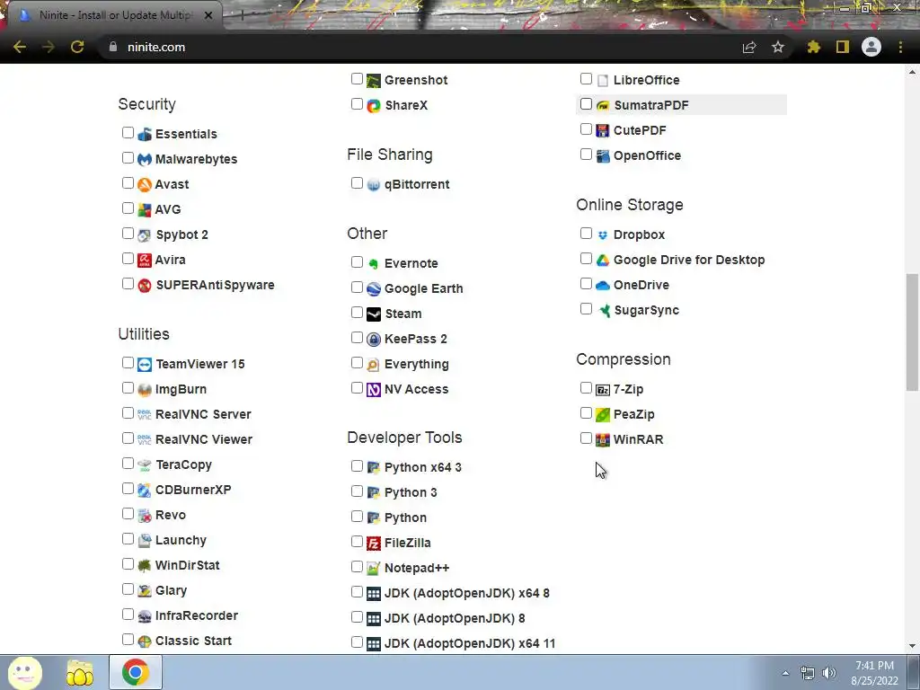
Task: Click the Google Earth icon
Action: click(374, 288)
